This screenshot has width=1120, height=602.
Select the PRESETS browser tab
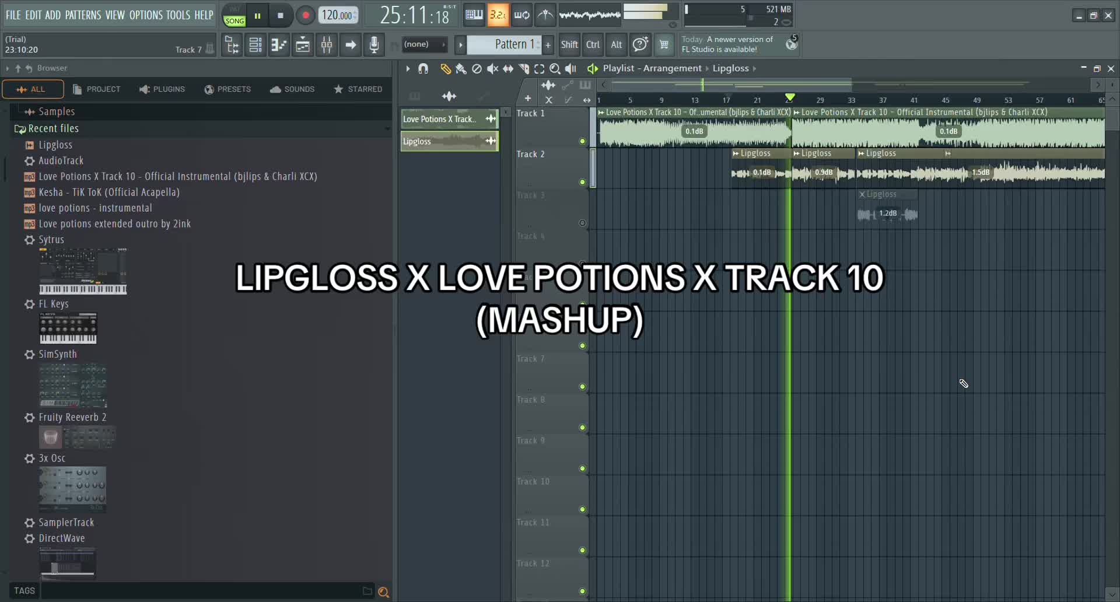tap(228, 89)
